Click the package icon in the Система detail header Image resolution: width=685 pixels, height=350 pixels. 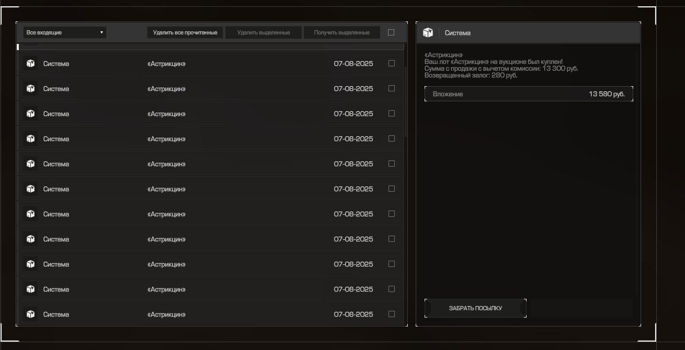pyautogui.click(x=428, y=33)
